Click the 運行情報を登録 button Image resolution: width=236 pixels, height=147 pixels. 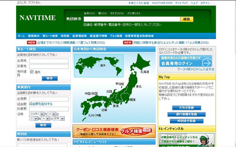click(x=187, y=114)
